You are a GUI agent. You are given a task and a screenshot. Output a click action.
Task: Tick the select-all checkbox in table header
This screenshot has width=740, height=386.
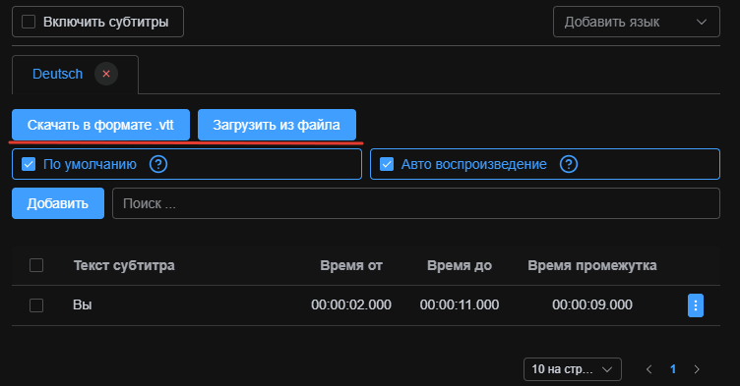(36, 265)
